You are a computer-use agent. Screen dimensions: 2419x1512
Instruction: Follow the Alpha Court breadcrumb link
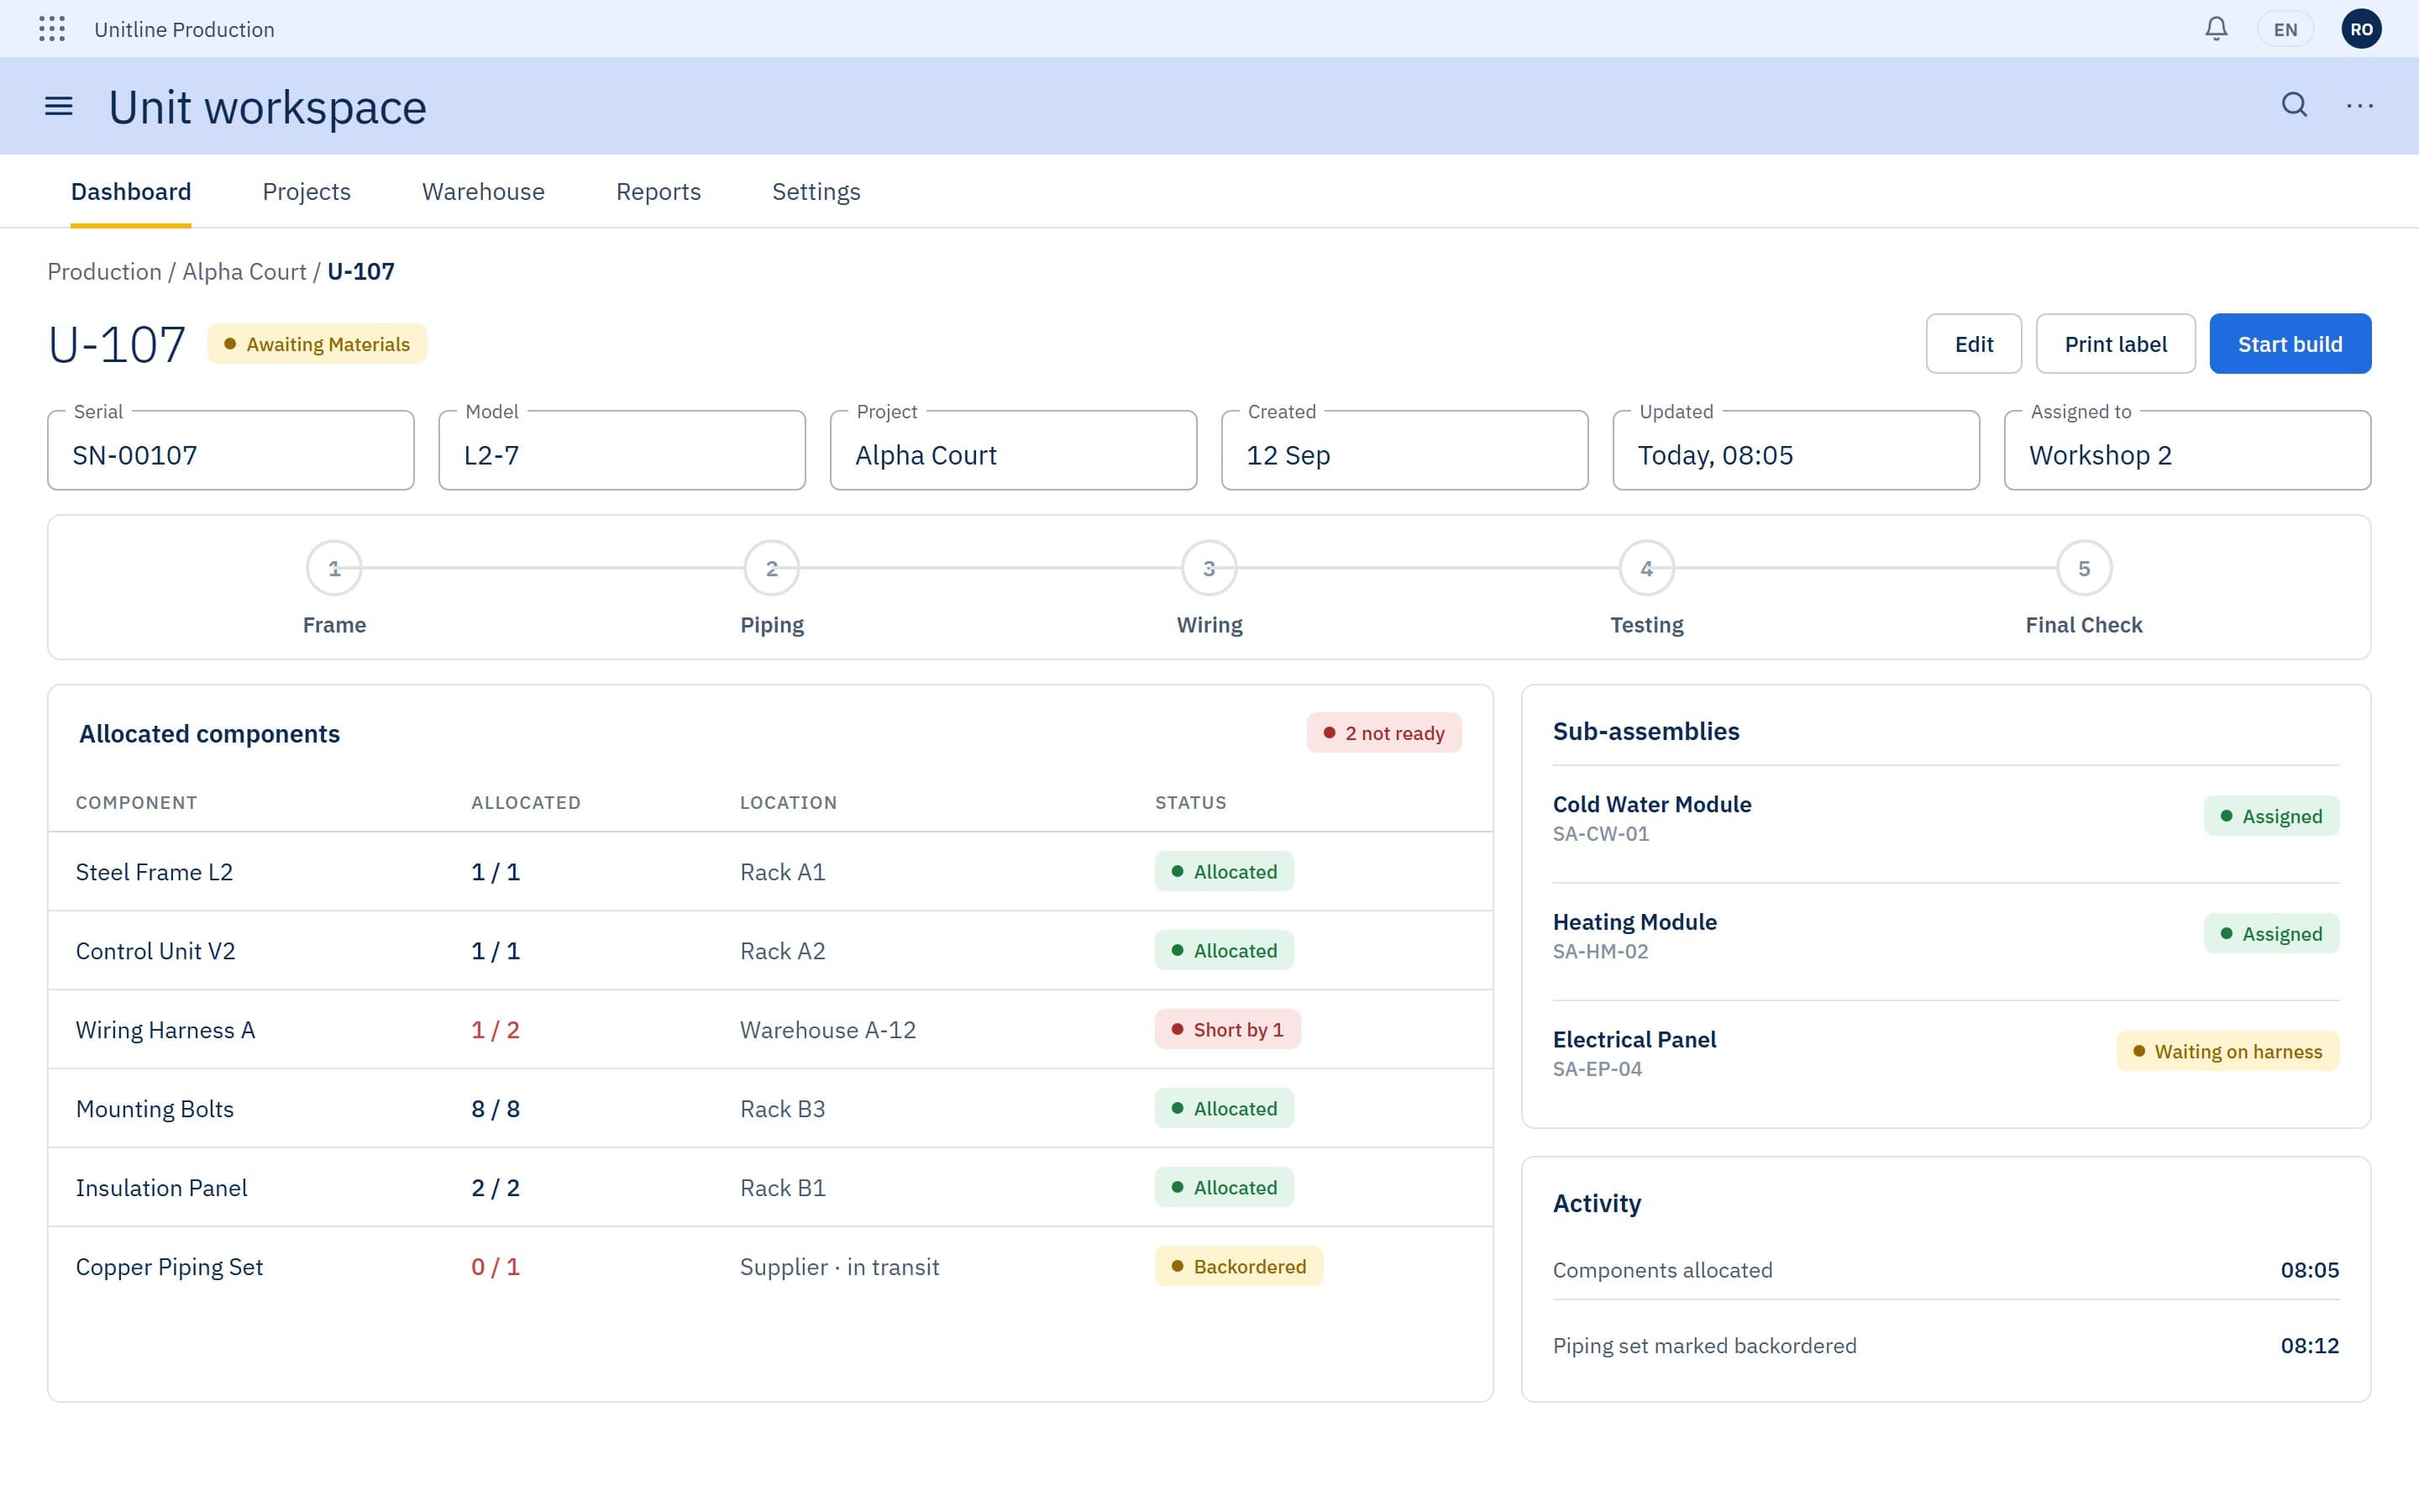(245, 272)
